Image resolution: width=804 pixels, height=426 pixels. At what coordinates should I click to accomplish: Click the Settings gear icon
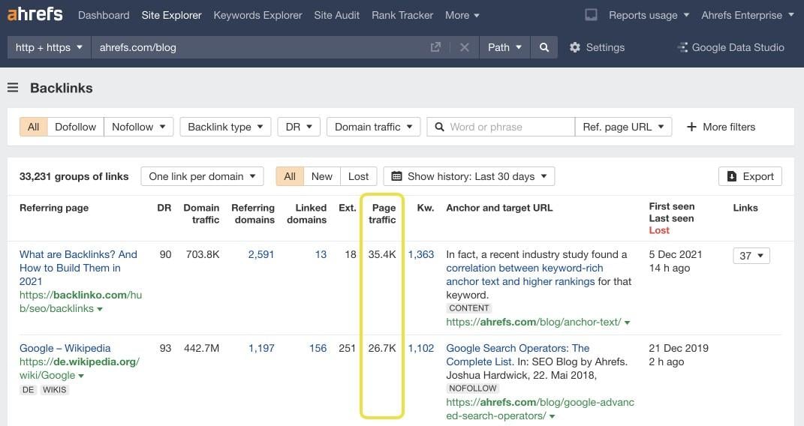pyautogui.click(x=575, y=47)
